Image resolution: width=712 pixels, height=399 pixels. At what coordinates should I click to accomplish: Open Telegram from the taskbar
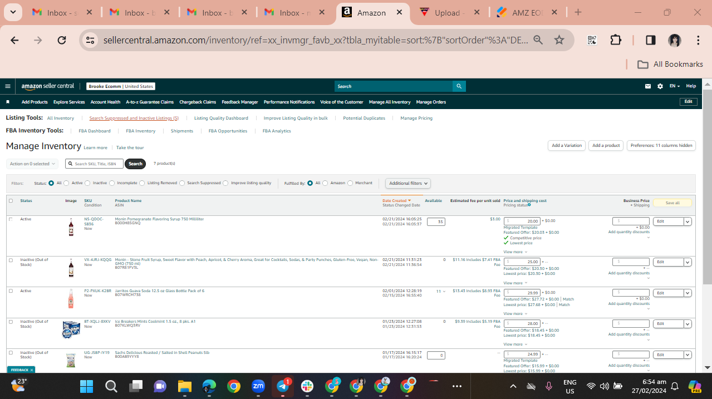coord(283,386)
